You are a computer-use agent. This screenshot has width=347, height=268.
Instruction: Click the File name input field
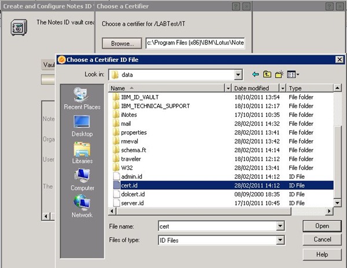point(217,226)
